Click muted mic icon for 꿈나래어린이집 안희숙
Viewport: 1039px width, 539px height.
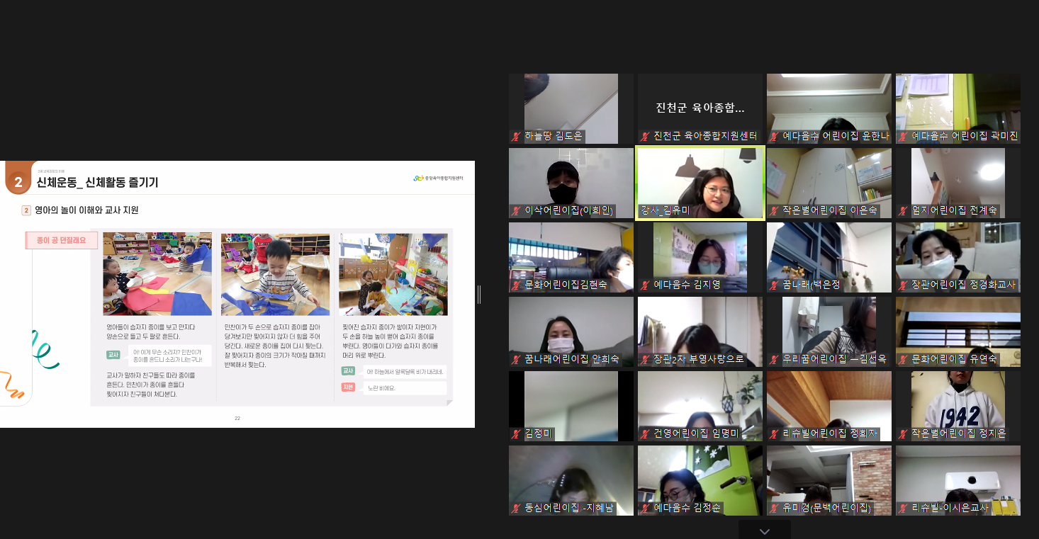[x=516, y=360]
